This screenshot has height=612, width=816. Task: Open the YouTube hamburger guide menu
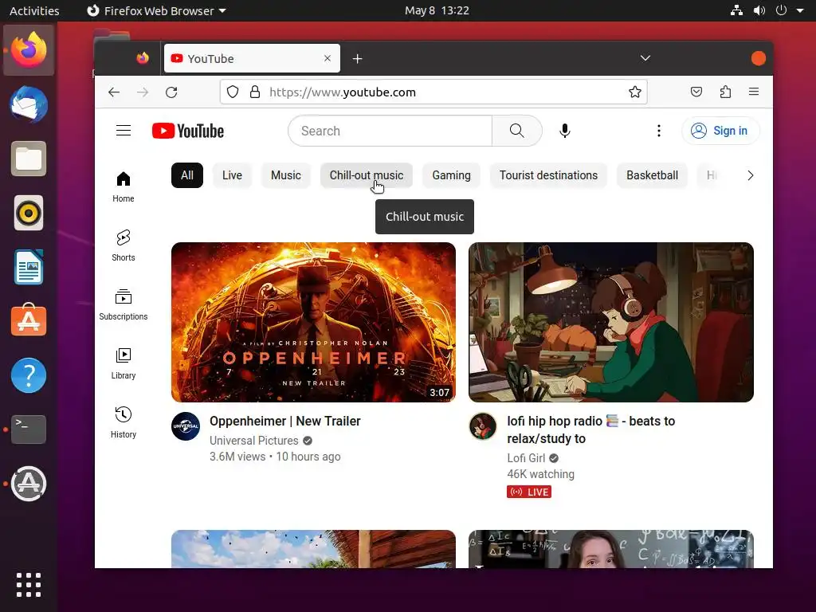[124, 131]
